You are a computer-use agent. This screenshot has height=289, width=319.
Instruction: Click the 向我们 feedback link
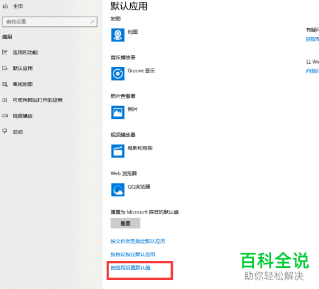313,71
